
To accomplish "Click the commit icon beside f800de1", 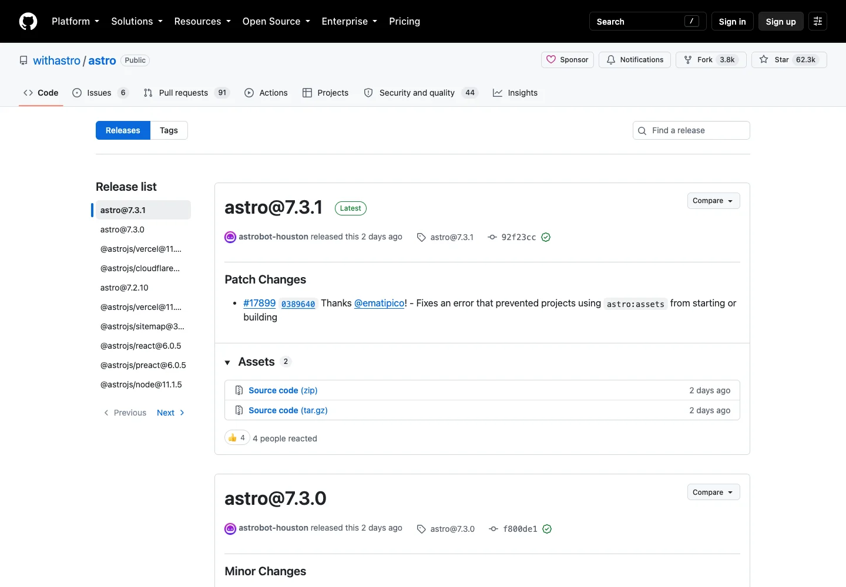I will (493, 529).
